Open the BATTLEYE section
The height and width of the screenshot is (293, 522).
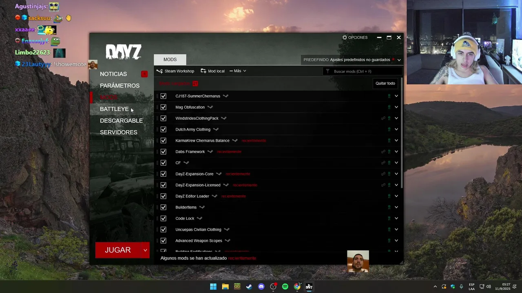tap(114, 109)
